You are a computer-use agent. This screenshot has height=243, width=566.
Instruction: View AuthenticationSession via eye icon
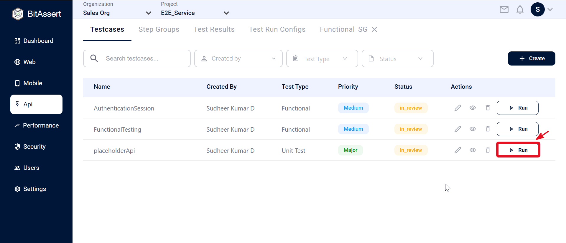(473, 108)
